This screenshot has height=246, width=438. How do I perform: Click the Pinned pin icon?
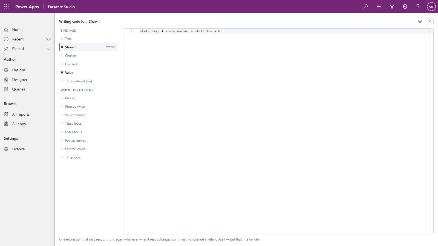coord(6,49)
